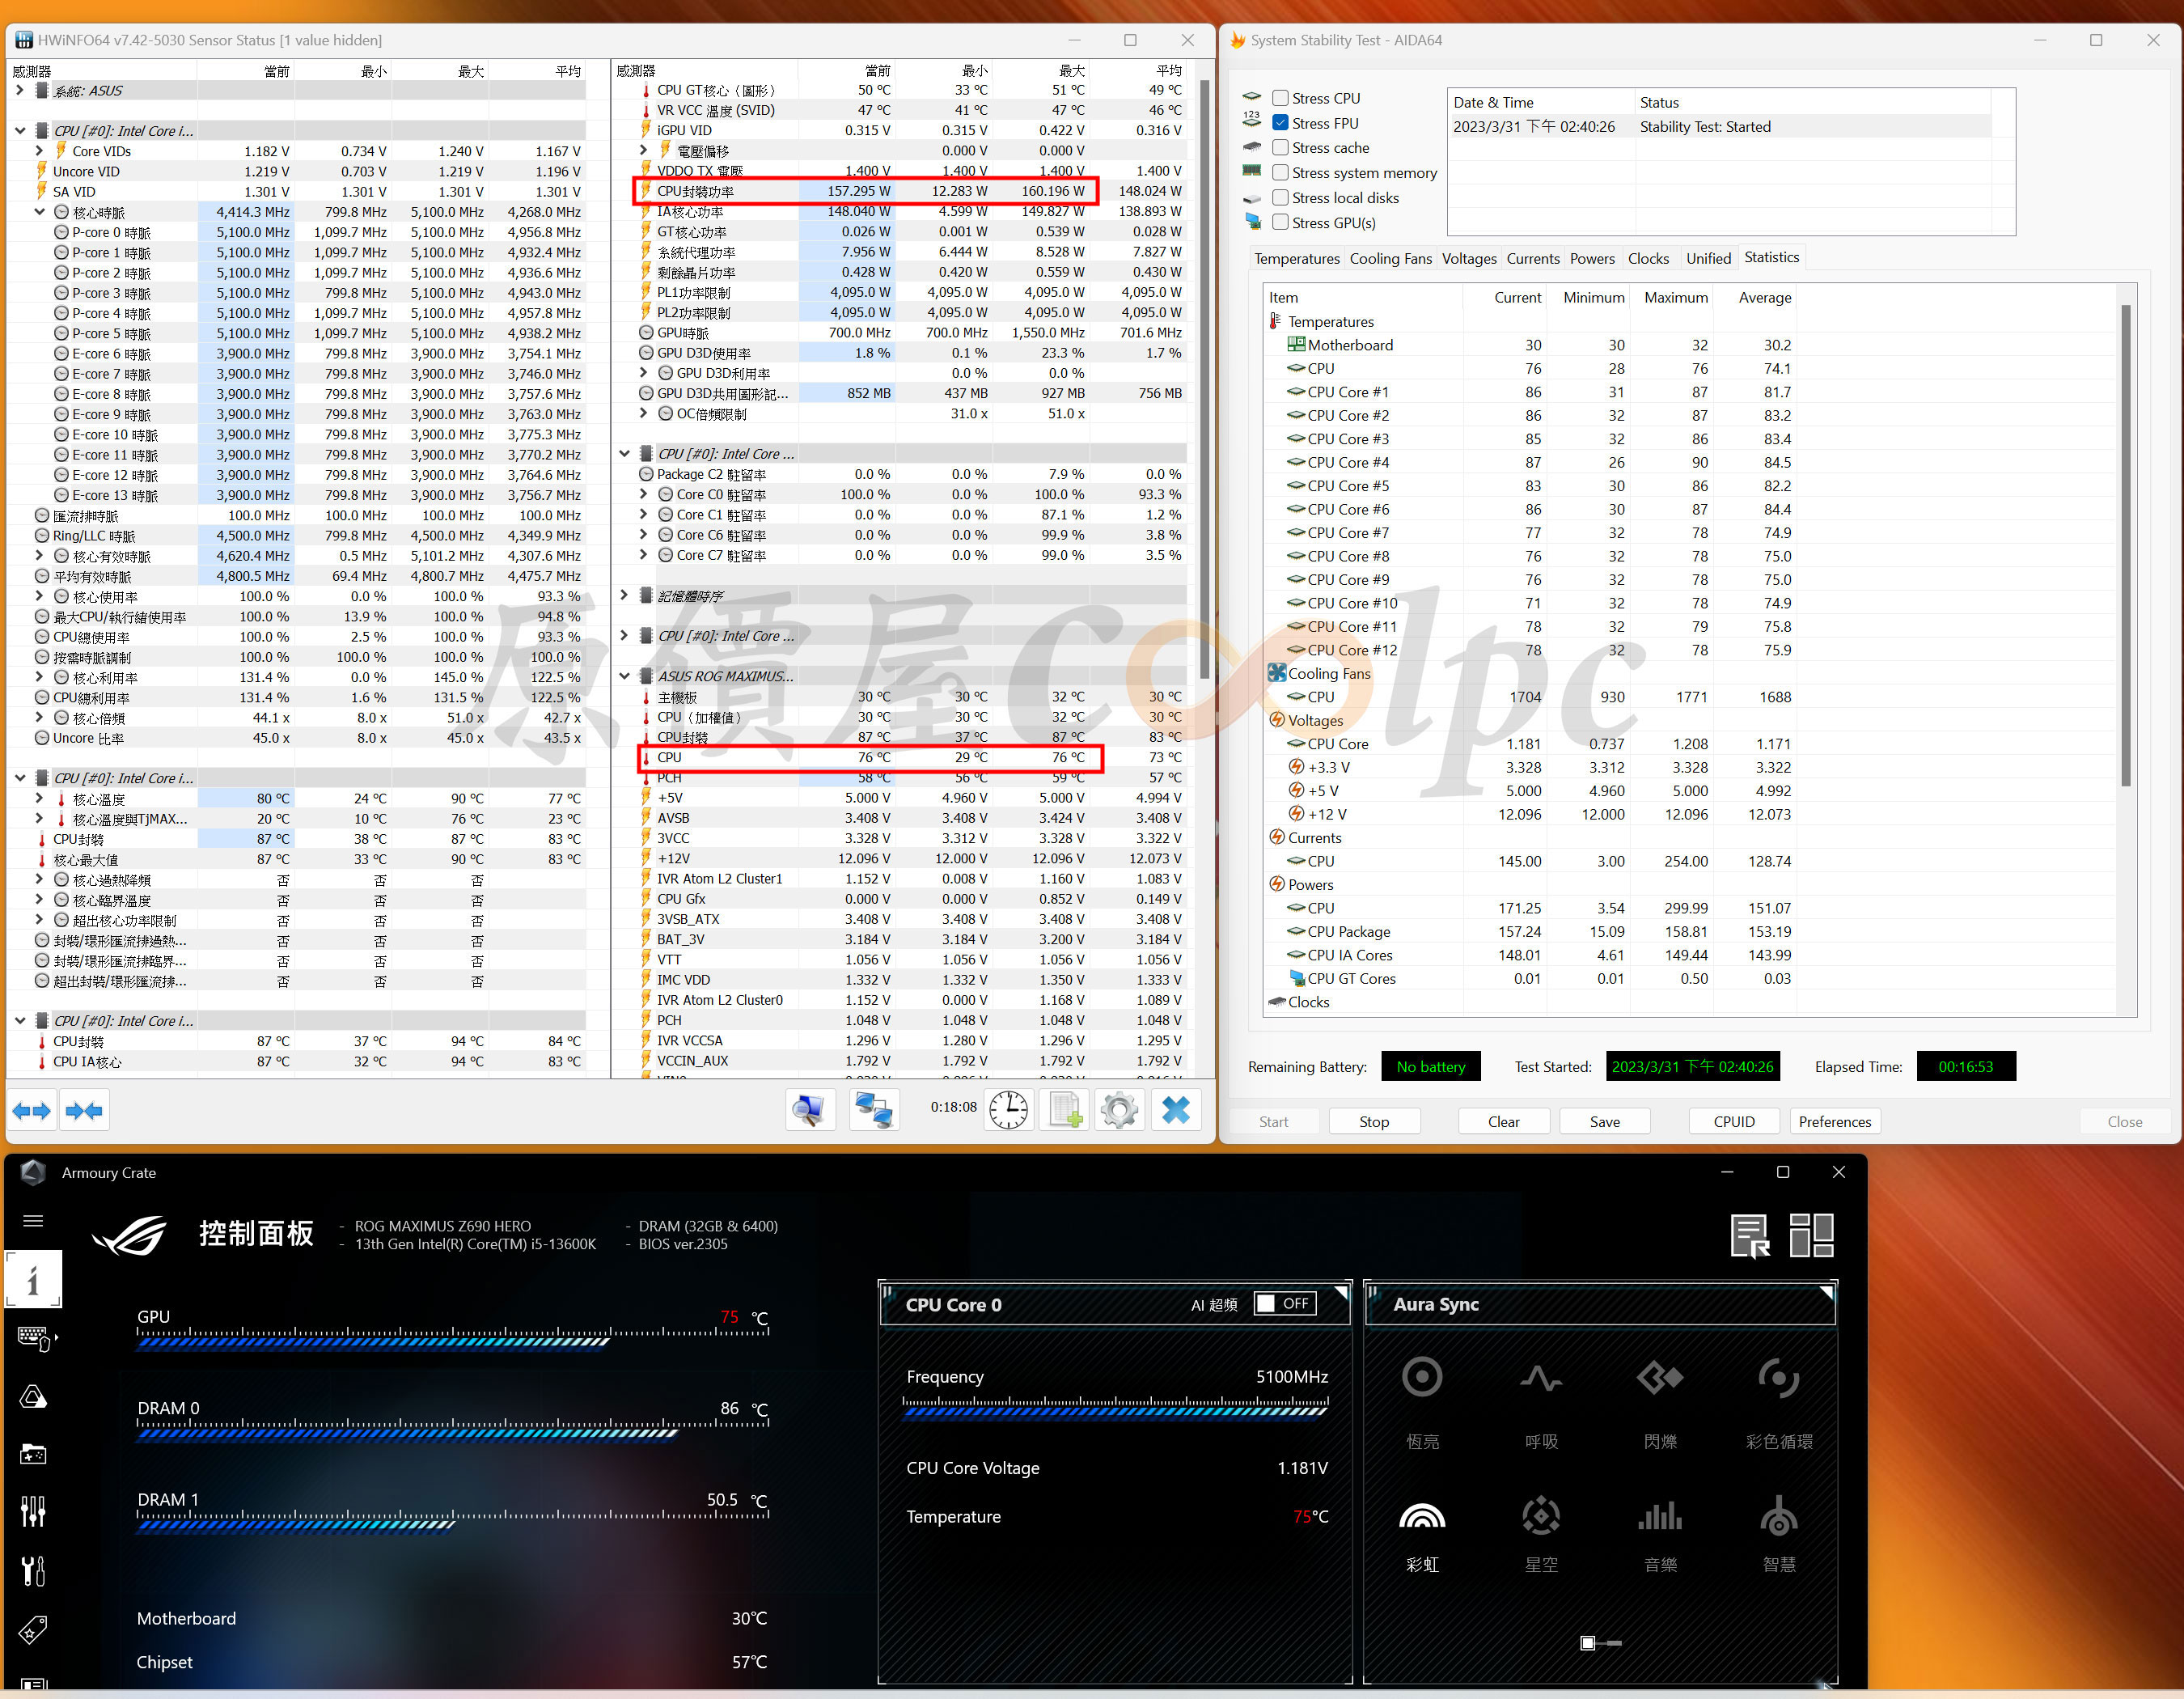Image resolution: width=2184 pixels, height=1699 pixels.
Task: Click CPUID button in AIDA64
Action: pyautogui.click(x=1733, y=1121)
